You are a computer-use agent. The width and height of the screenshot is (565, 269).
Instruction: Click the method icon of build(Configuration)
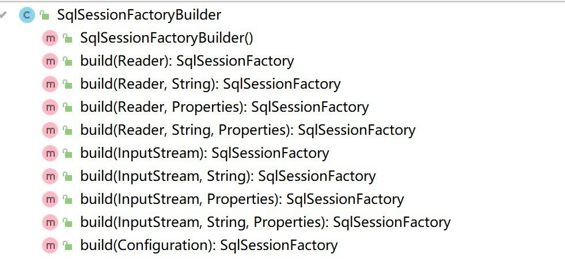coord(50,246)
